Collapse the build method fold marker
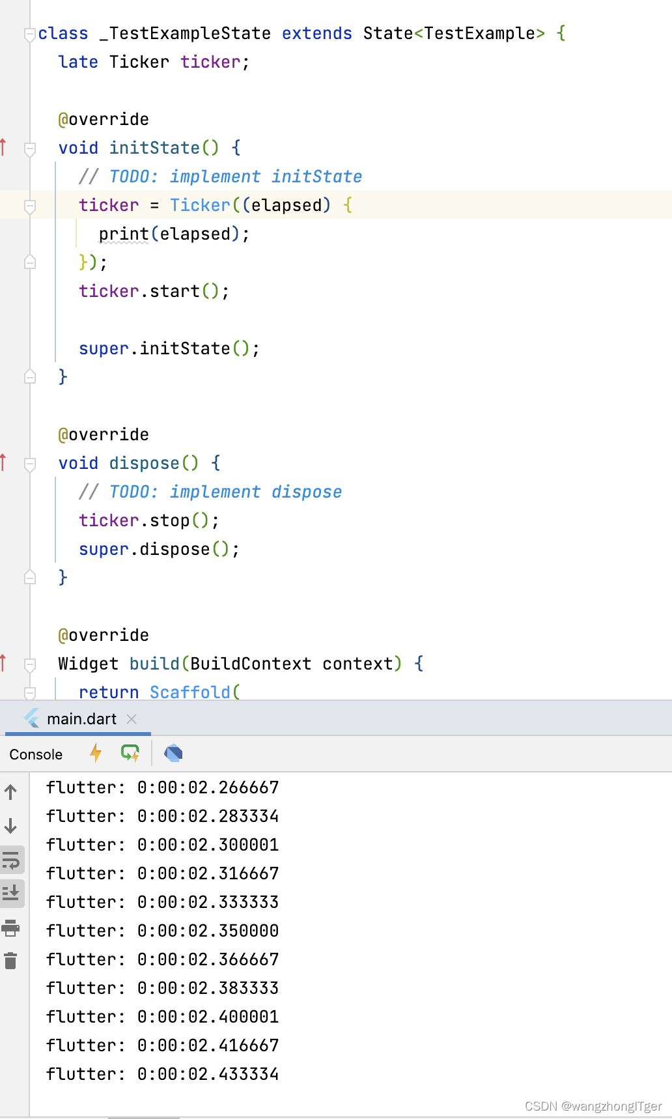The height and width of the screenshot is (1119, 672). click(x=29, y=664)
